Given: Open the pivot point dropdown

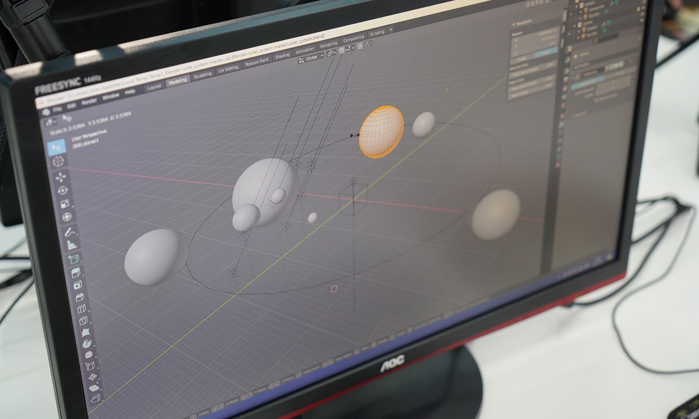Looking at the screenshot, I should tap(331, 53).
